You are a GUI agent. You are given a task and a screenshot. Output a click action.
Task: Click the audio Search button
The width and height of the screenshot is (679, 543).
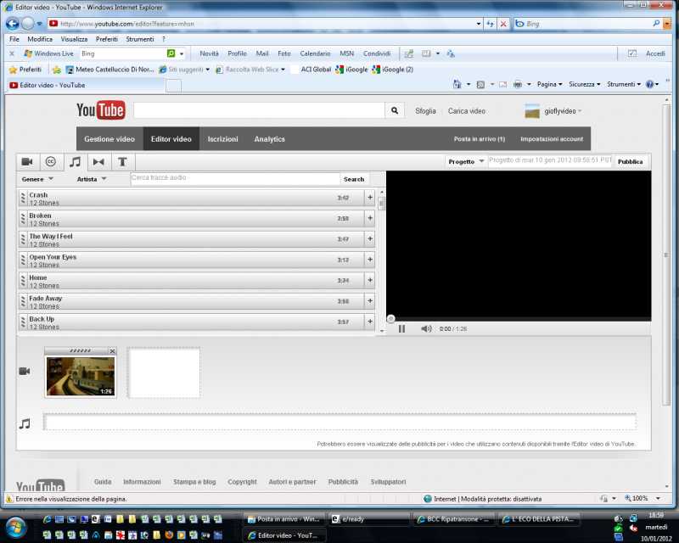click(x=354, y=179)
